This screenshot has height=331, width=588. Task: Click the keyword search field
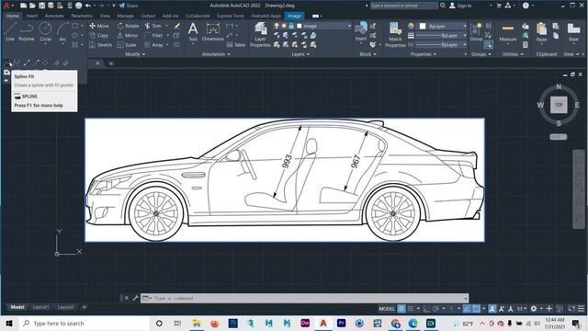tap(403, 6)
